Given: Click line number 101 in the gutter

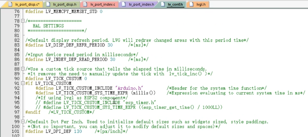Looking at the screenshot, I should point(16,131).
